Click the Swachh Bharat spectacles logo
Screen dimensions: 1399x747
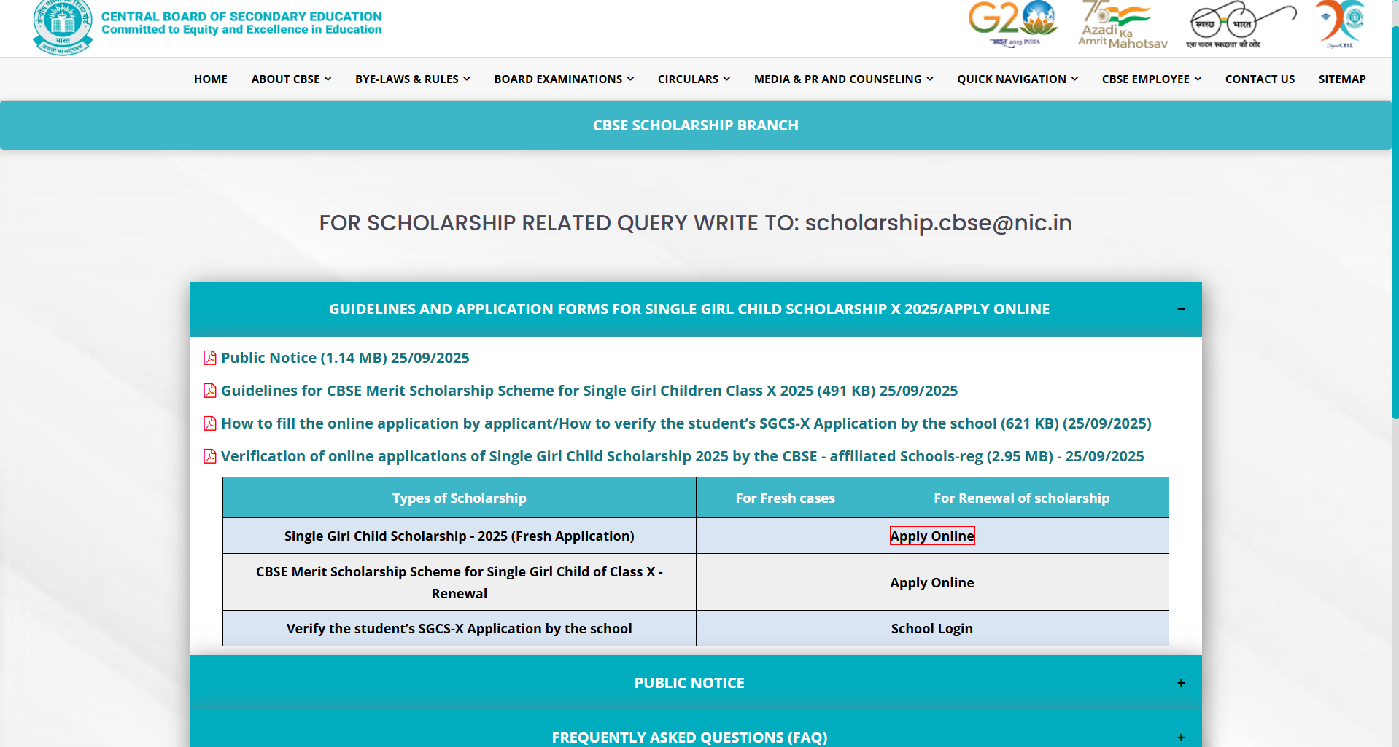tap(1241, 25)
